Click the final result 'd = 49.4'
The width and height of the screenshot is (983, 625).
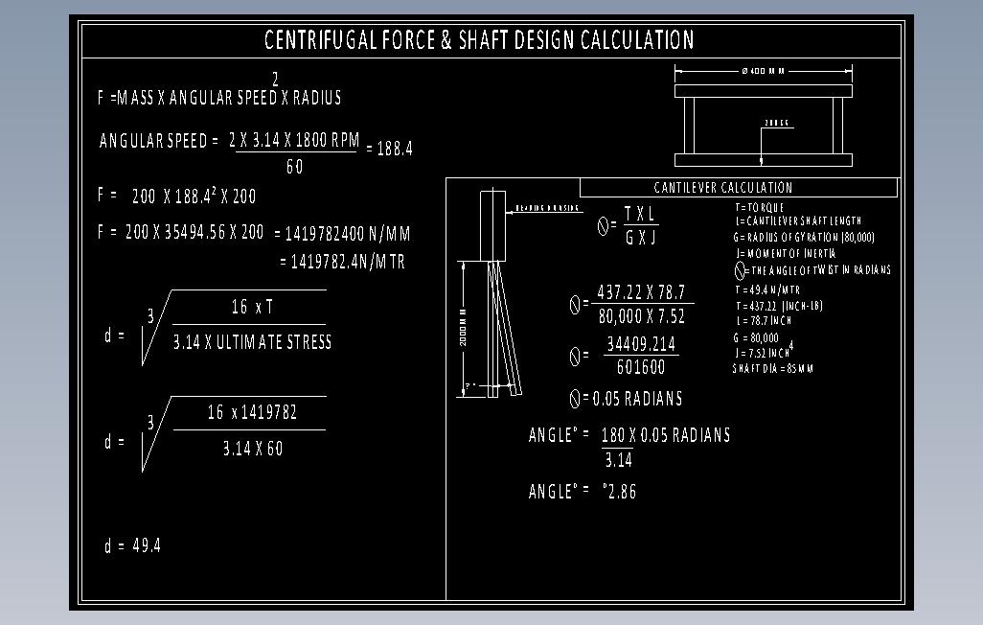[x=132, y=546]
